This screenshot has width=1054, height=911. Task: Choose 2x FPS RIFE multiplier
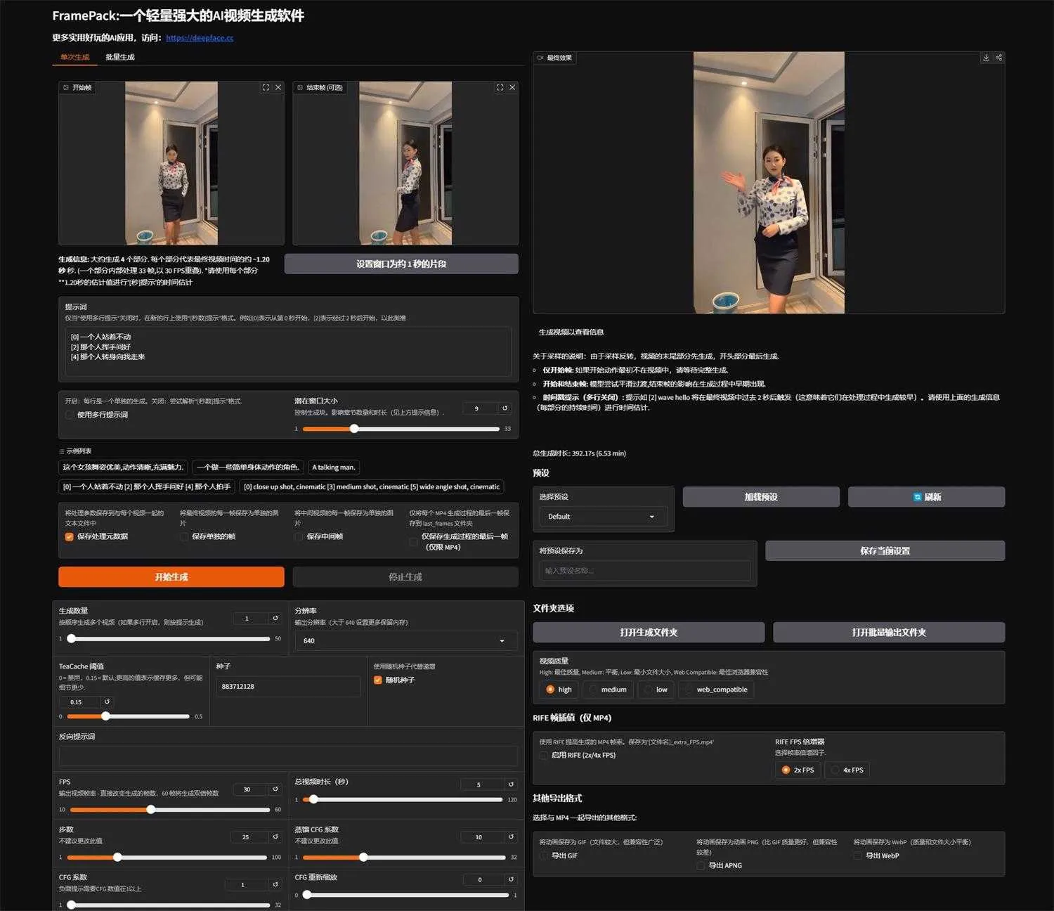(798, 770)
